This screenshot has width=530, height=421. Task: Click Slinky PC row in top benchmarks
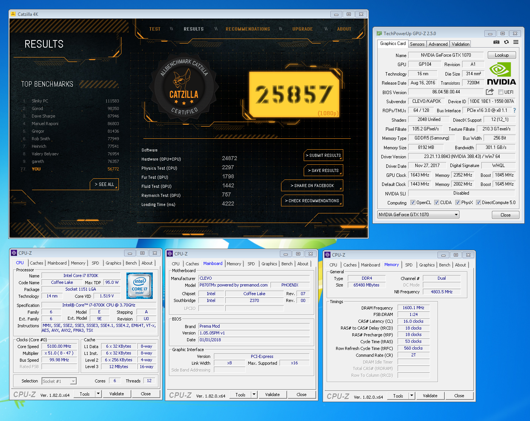[x=71, y=101]
